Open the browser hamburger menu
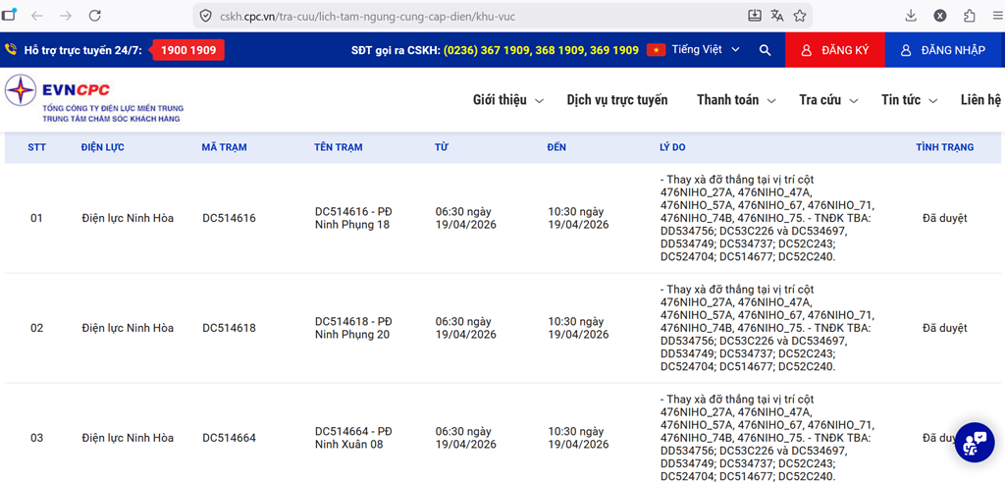Image resolution: width=1005 pixels, height=484 pixels. click(x=995, y=16)
